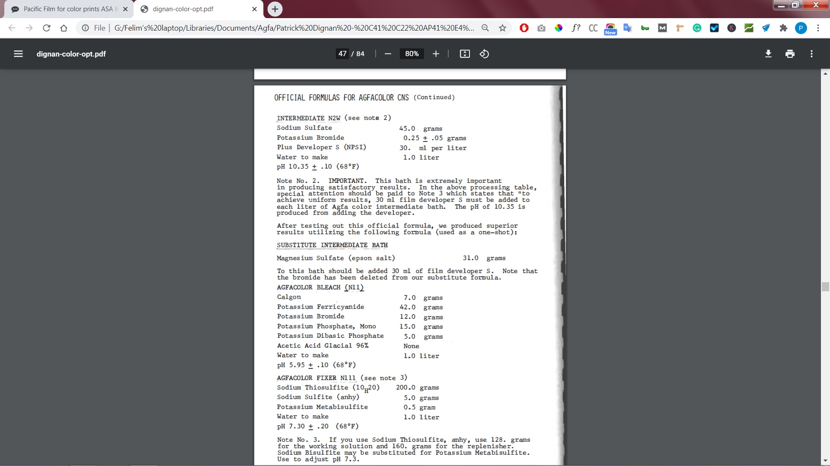This screenshot has height=466, width=830.
Task: Open the PDF viewer sidebar menu
Action: tap(18, 54)
